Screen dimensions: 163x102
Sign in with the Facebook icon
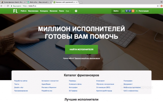point(130,11)
